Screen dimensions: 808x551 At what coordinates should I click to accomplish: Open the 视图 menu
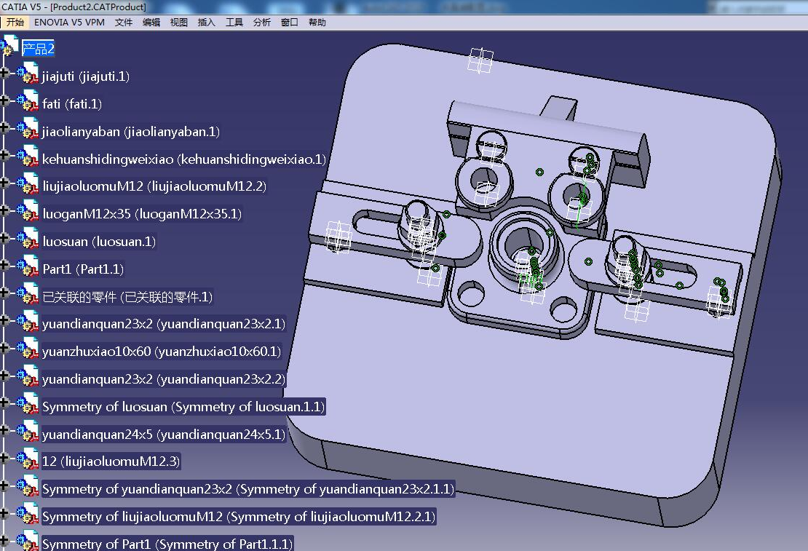pyautogui.click(x=179, y=22)
